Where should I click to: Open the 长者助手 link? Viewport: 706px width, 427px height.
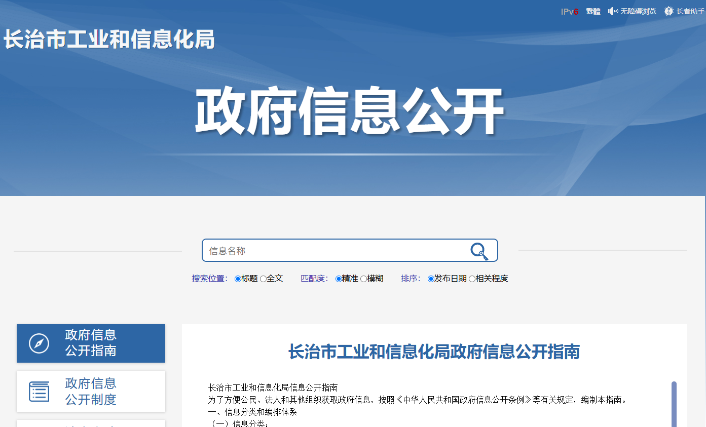[690, 11]
